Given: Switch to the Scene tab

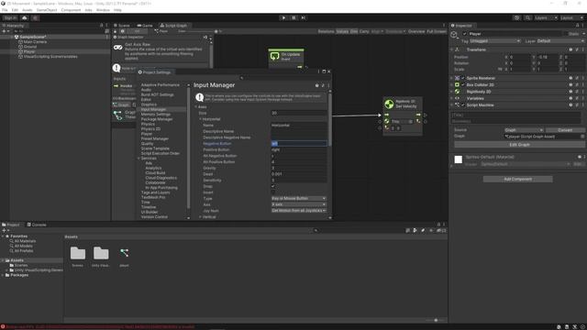Looking at the screenshot, I should click(x=122, y=26).
